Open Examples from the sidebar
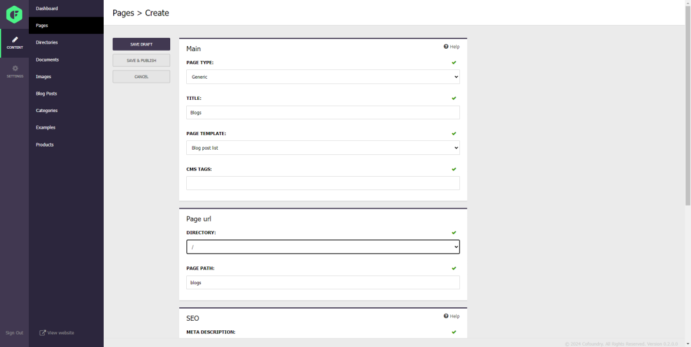The width and height of the screenshot is (691, 347). (66, 127)
